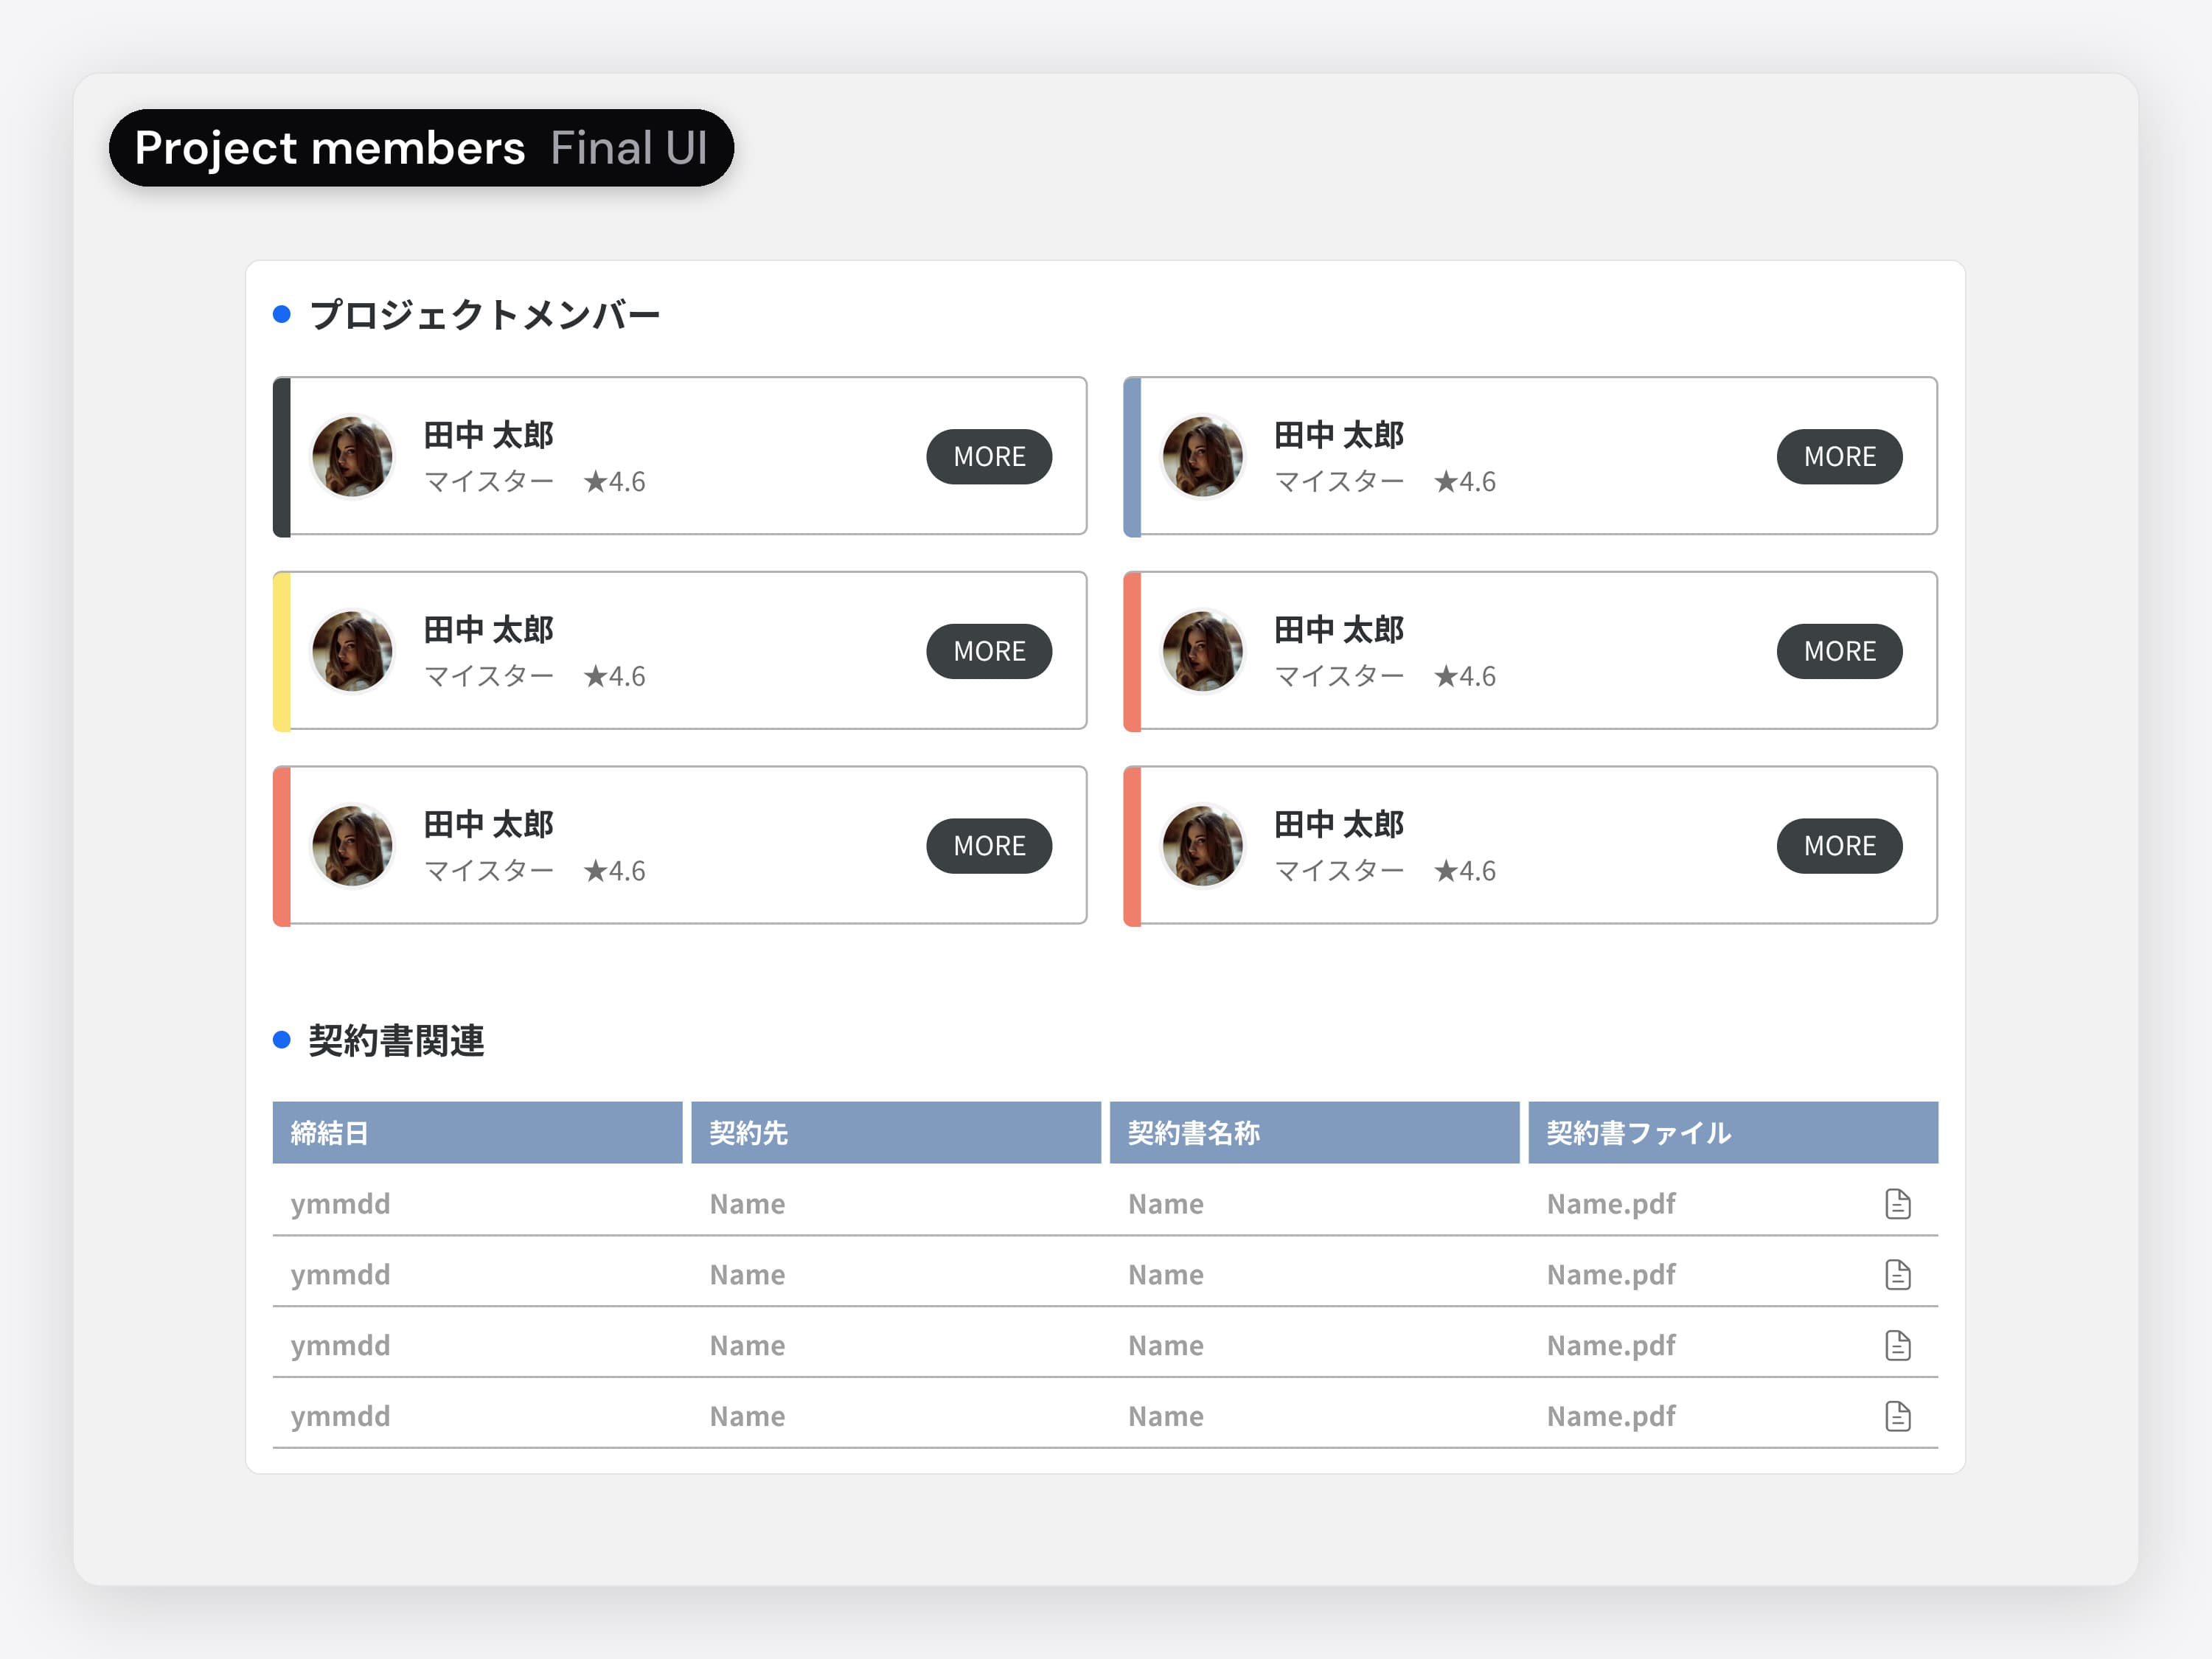This screenshot has width=2212, height=1659.
Task: Click MORE on the dark-gray striped member card
Action: [x=989, y=457]
